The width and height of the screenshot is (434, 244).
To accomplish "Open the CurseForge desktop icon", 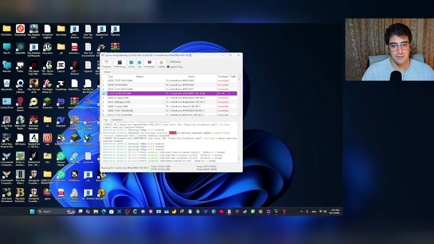I will point(61,85).
